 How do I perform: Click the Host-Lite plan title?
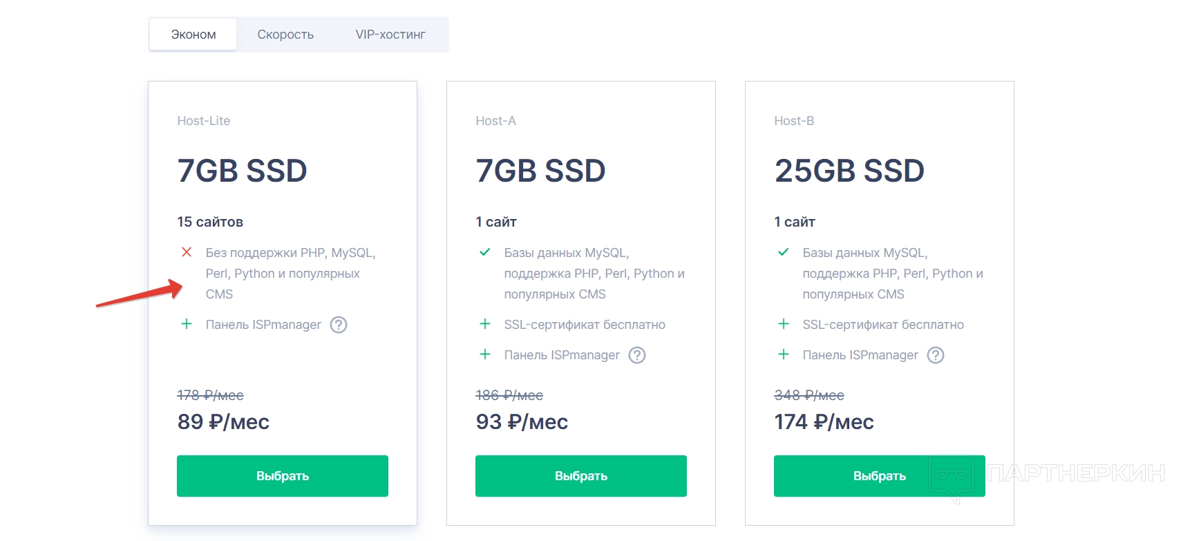[204, 121]
